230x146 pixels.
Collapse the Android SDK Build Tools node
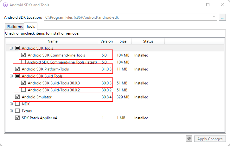click(x=11, y=76)
